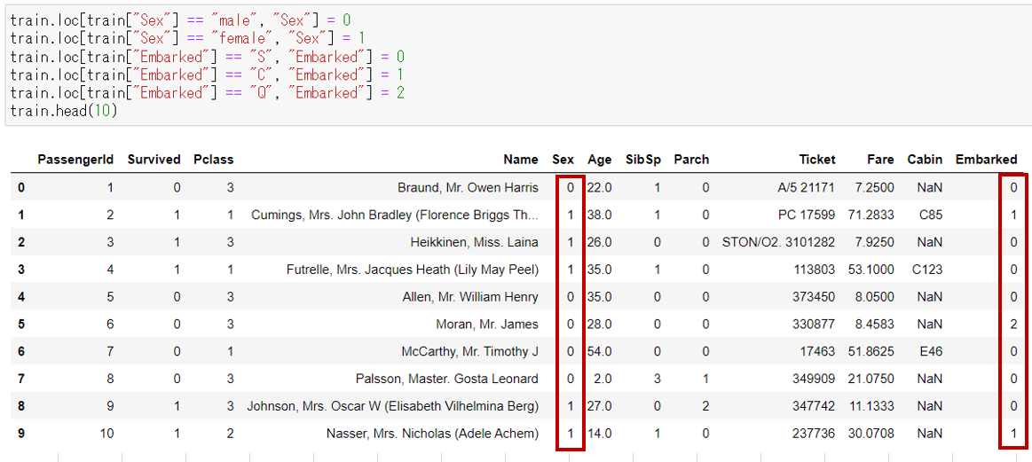Image resolution: width=1032 pixels, height=462 pixels.
Task: Click the code cell line 'train.head(10)'
Action: (63, 111)
